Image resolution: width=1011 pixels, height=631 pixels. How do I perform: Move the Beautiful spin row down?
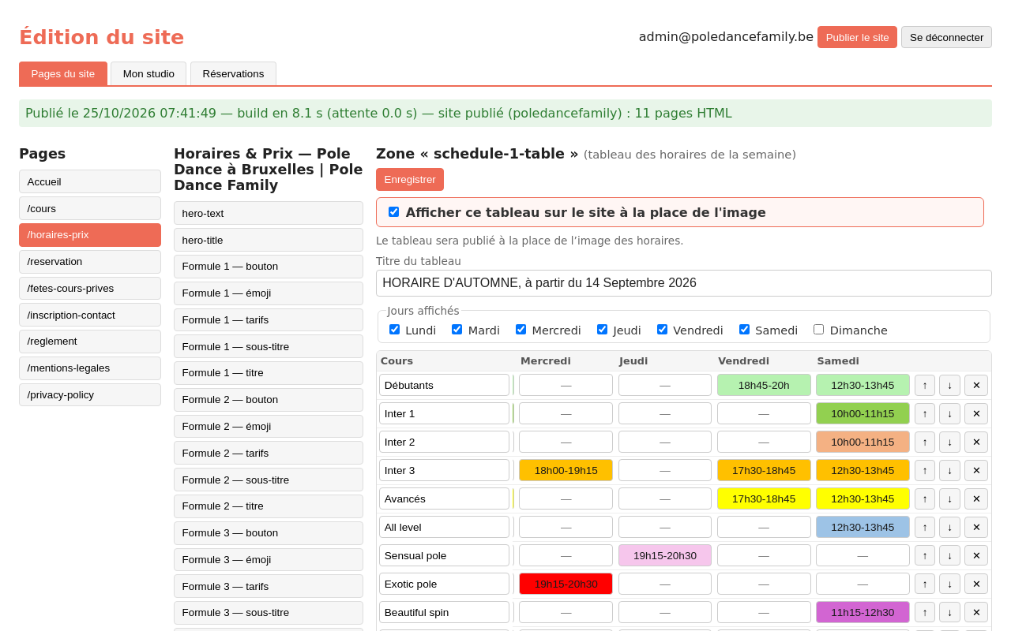(x=949, y=612)
